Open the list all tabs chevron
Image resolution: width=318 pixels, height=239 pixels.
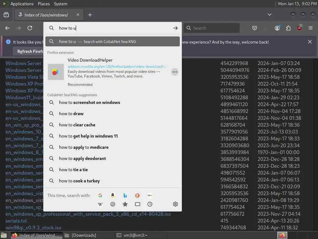[x=269, y=15]
